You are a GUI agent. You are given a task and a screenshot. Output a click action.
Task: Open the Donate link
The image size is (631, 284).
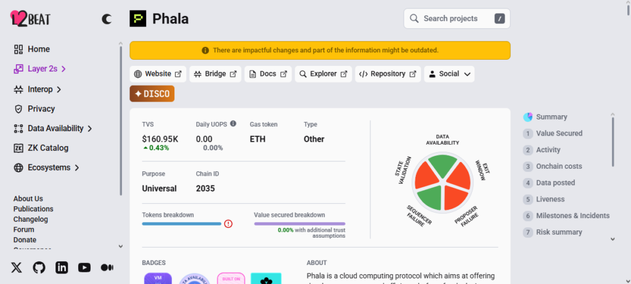click(25, 240)
